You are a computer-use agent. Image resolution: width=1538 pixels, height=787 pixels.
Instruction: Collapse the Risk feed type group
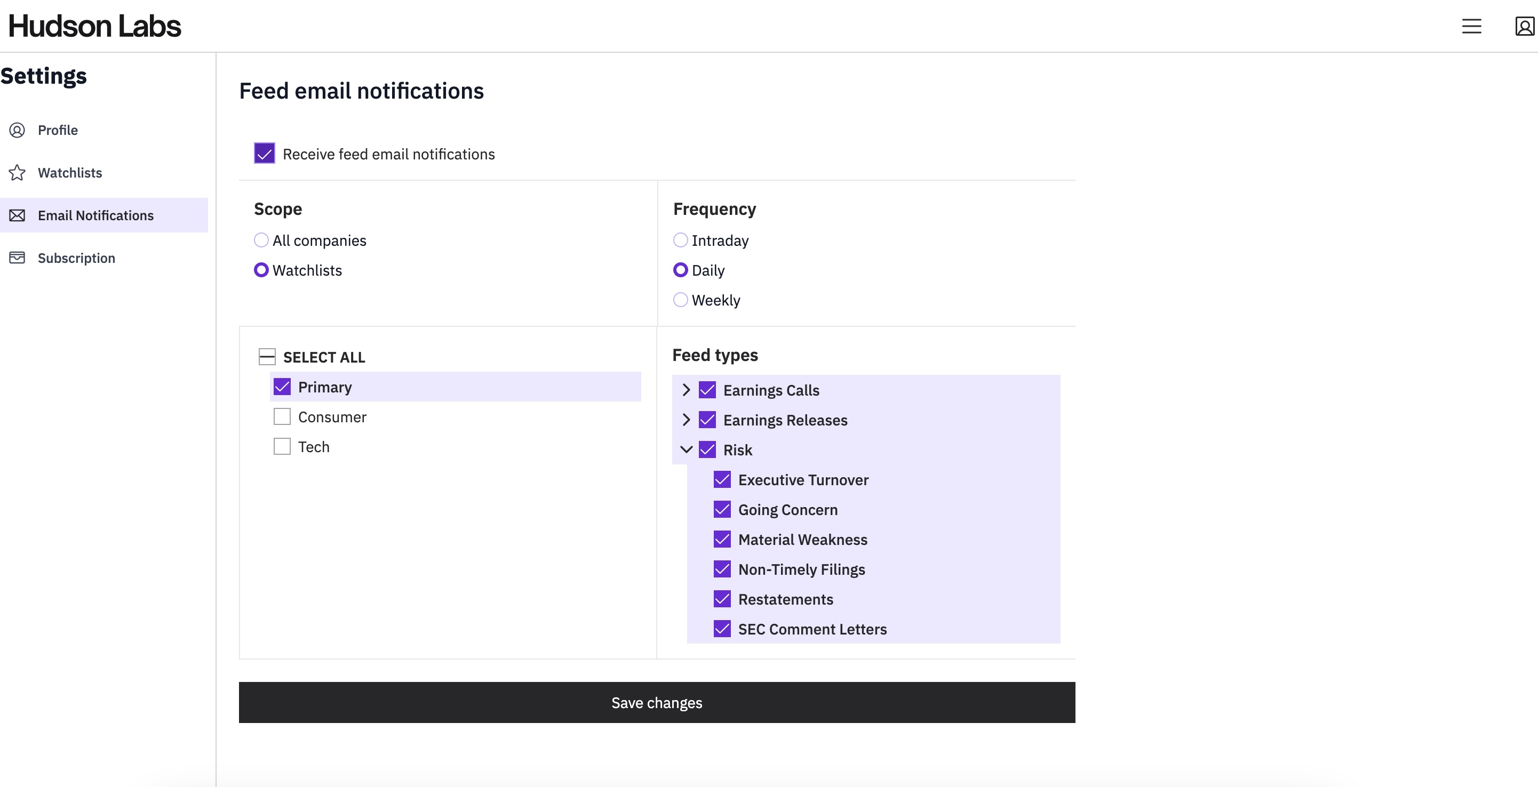[686, 450]
